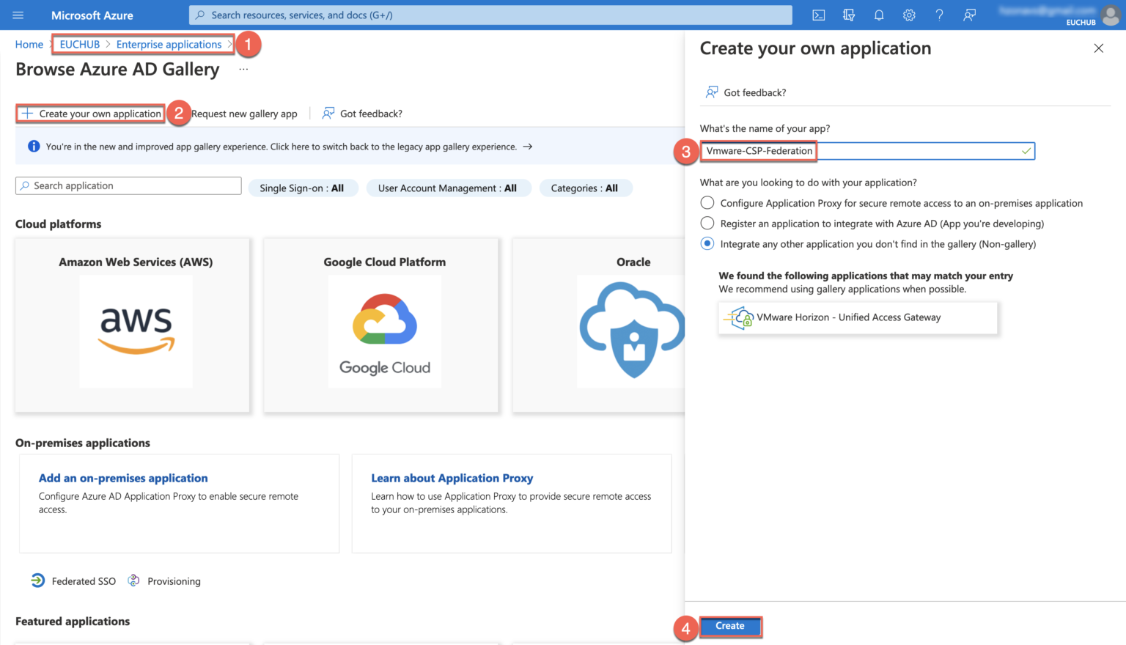This screenshot has width=1126, height=645.
Task: Click the AWS logo tile
Action: click(136, 331)
